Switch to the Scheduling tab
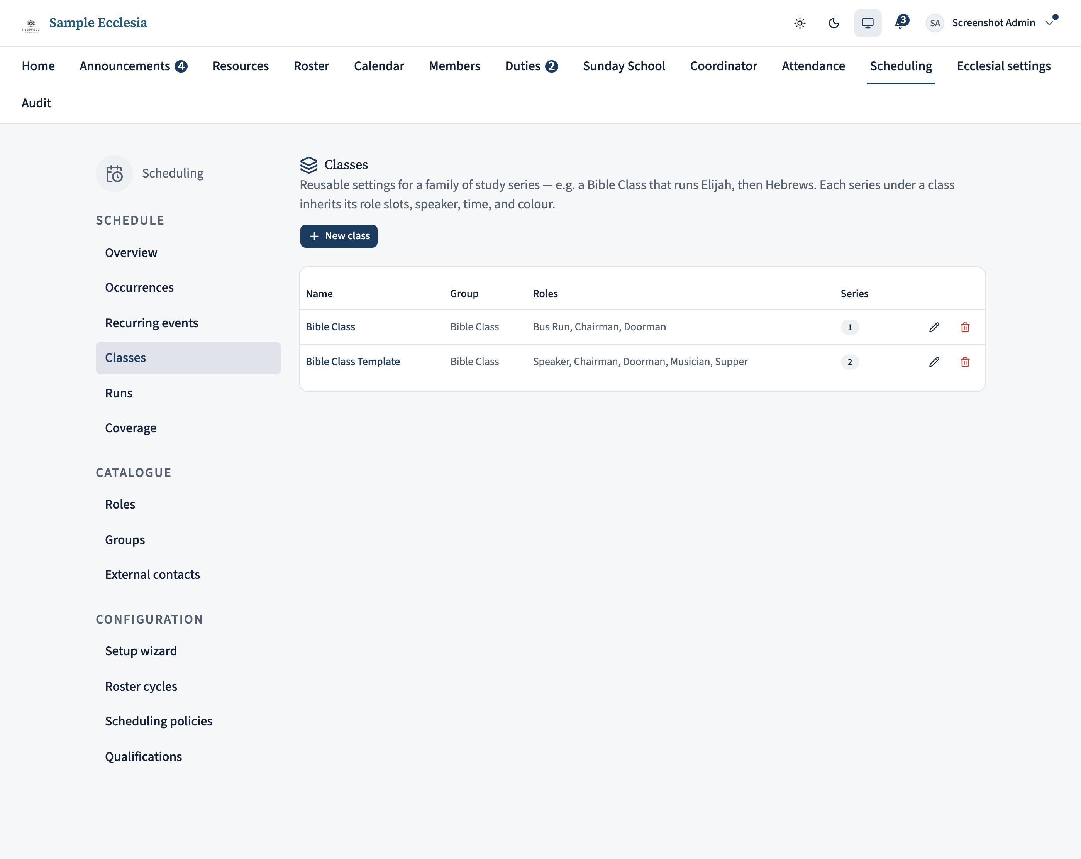Screen dimensions: 1081x859 [900, 66]
